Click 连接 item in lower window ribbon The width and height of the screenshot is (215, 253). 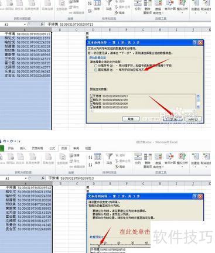(74, 155)
